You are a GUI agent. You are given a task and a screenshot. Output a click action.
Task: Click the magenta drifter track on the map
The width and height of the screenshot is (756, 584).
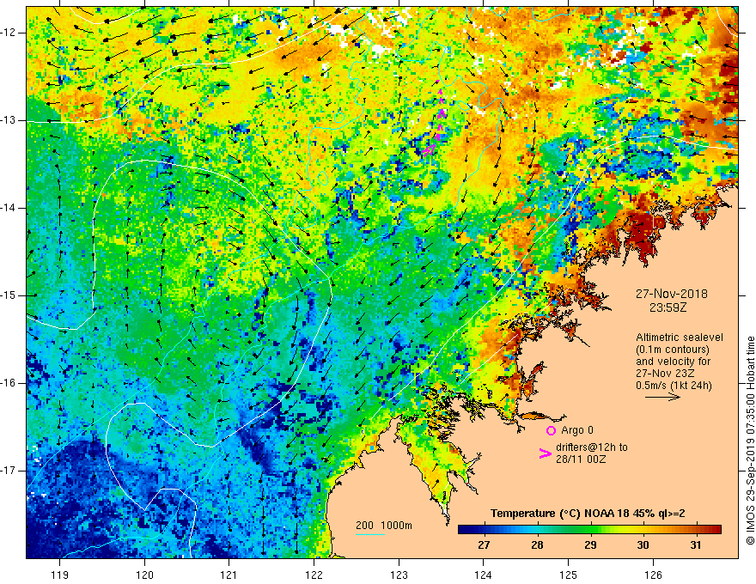coord(436,119)
